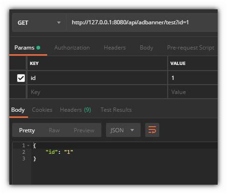Open the GET method dropdown

click(x=39, y=23)
